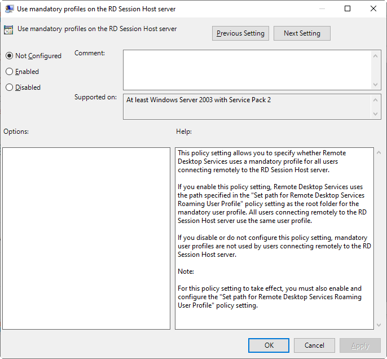387x359 pixels.
Task: Cancel the policy changes
Action: pos(314,345)
